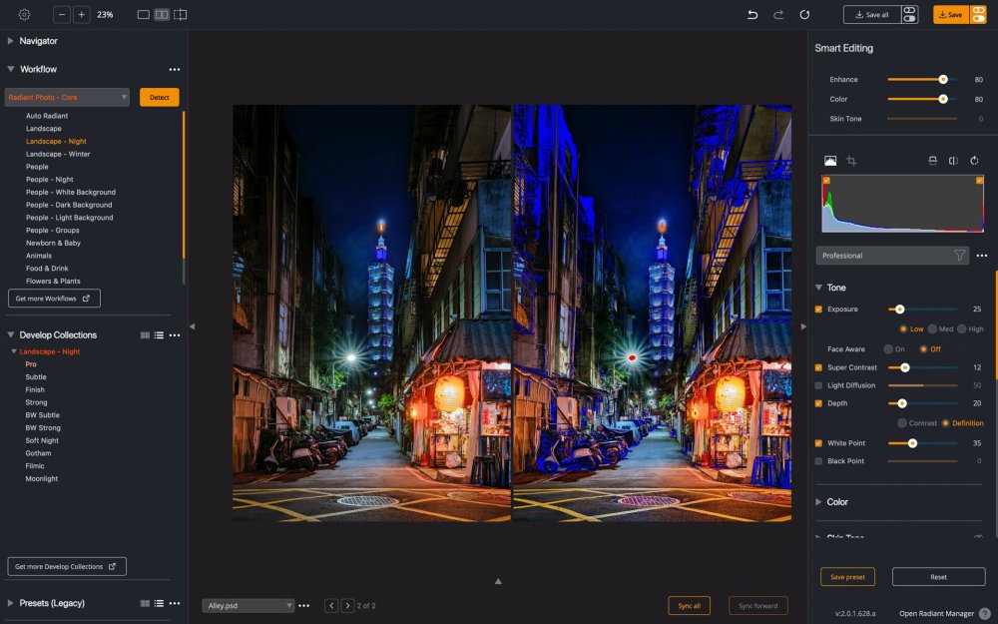
Task: Click the orange Detect button
Action: [159, 97]
